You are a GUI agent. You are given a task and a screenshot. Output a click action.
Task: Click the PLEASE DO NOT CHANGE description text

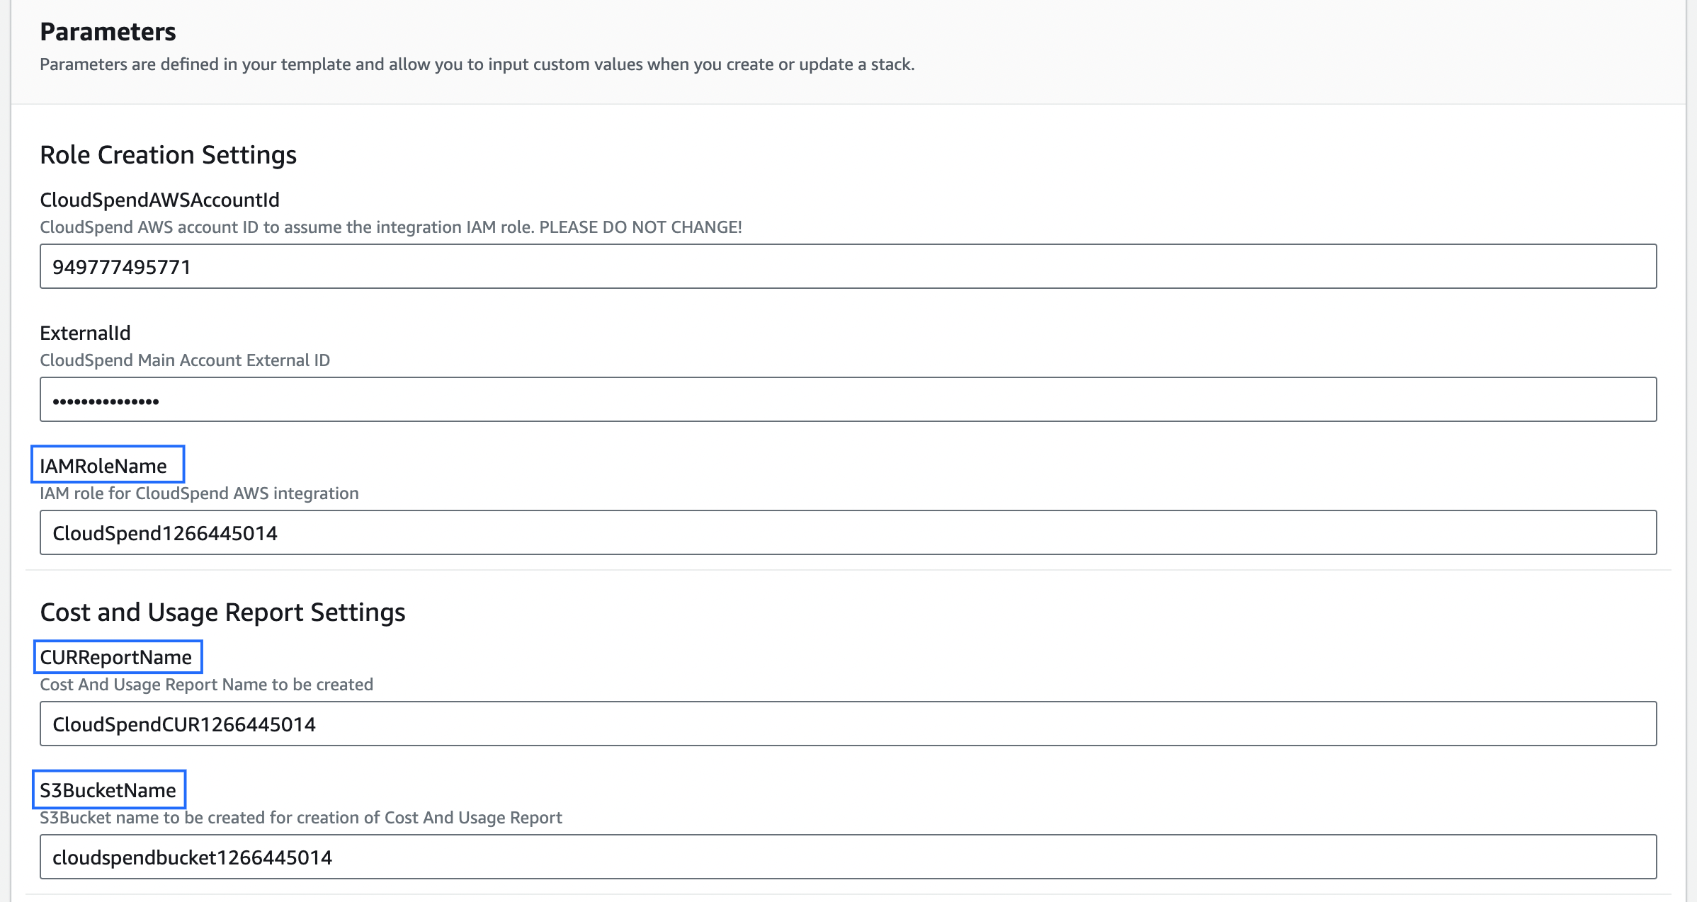pos(390,227)
